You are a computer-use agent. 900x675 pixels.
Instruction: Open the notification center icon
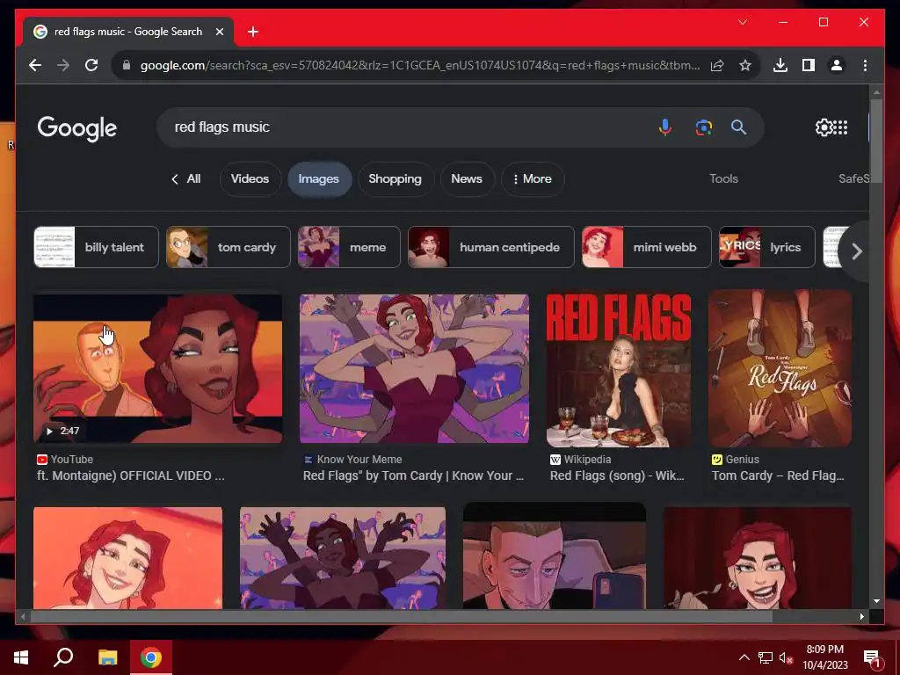873,658
